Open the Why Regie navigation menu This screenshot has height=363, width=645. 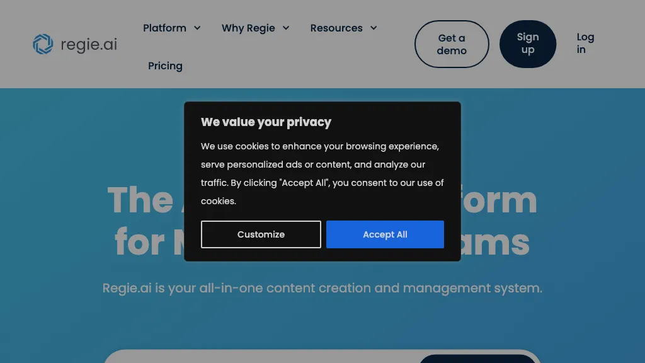tap(248, 28)
